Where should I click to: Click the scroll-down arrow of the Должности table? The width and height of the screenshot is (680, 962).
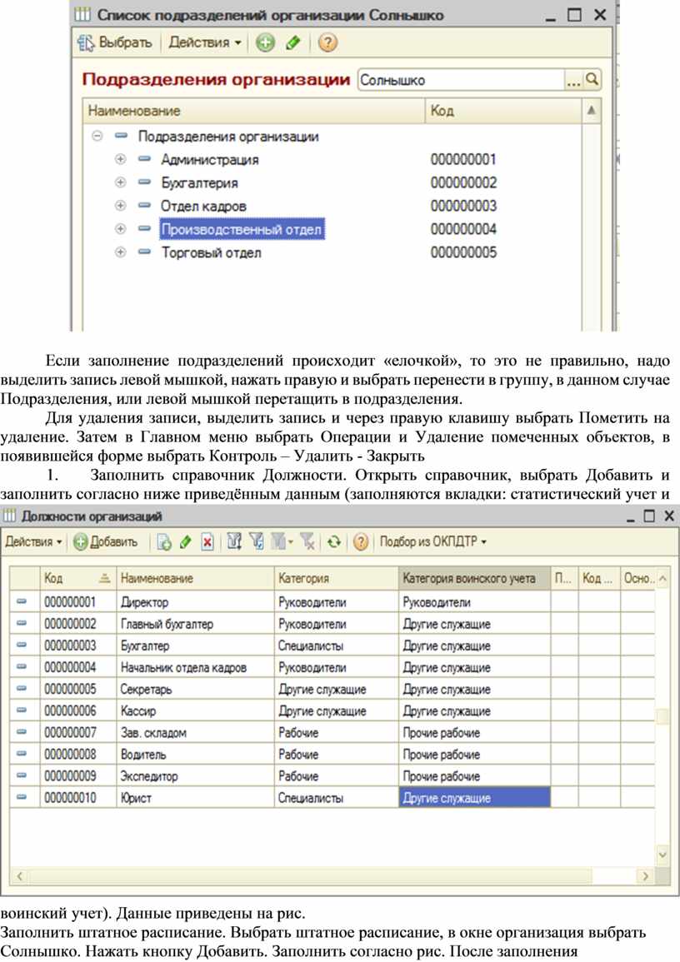pos(662,854)
